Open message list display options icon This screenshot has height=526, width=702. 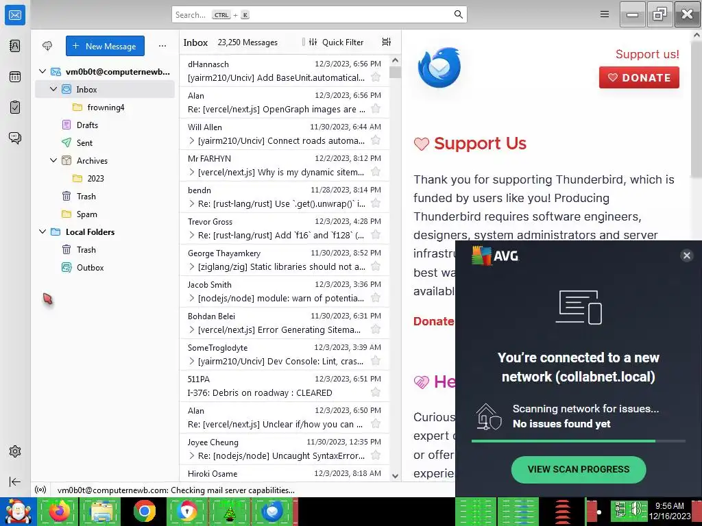(387, 42)
